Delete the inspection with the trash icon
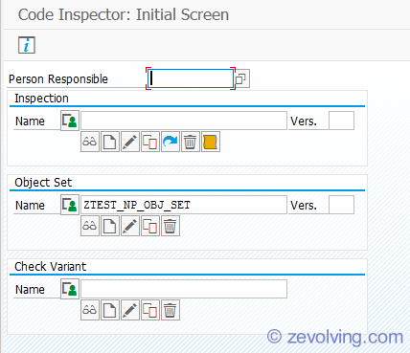Image resolution: width=410 pixels, height=353 pixels. pyautogui.click(x=191, y=142)
